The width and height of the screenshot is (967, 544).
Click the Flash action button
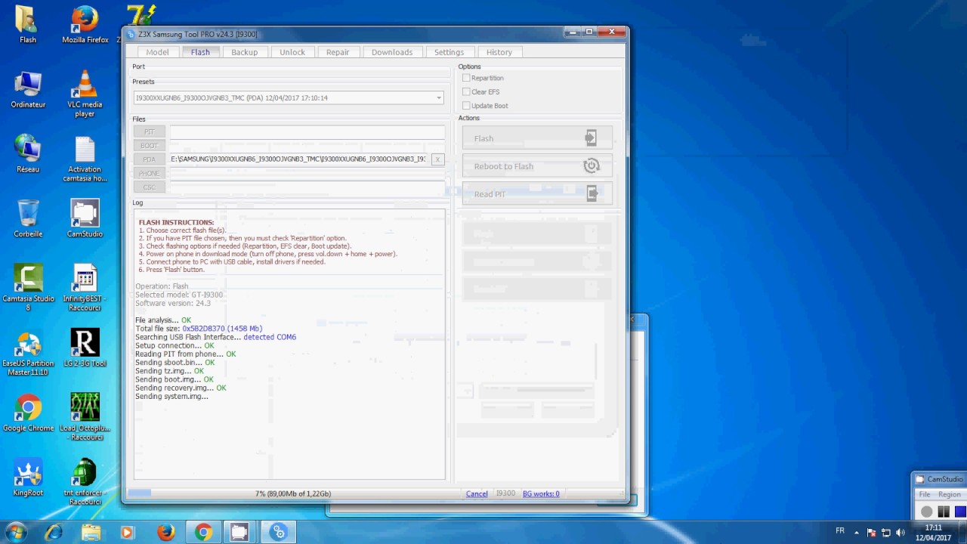point(537,138)
